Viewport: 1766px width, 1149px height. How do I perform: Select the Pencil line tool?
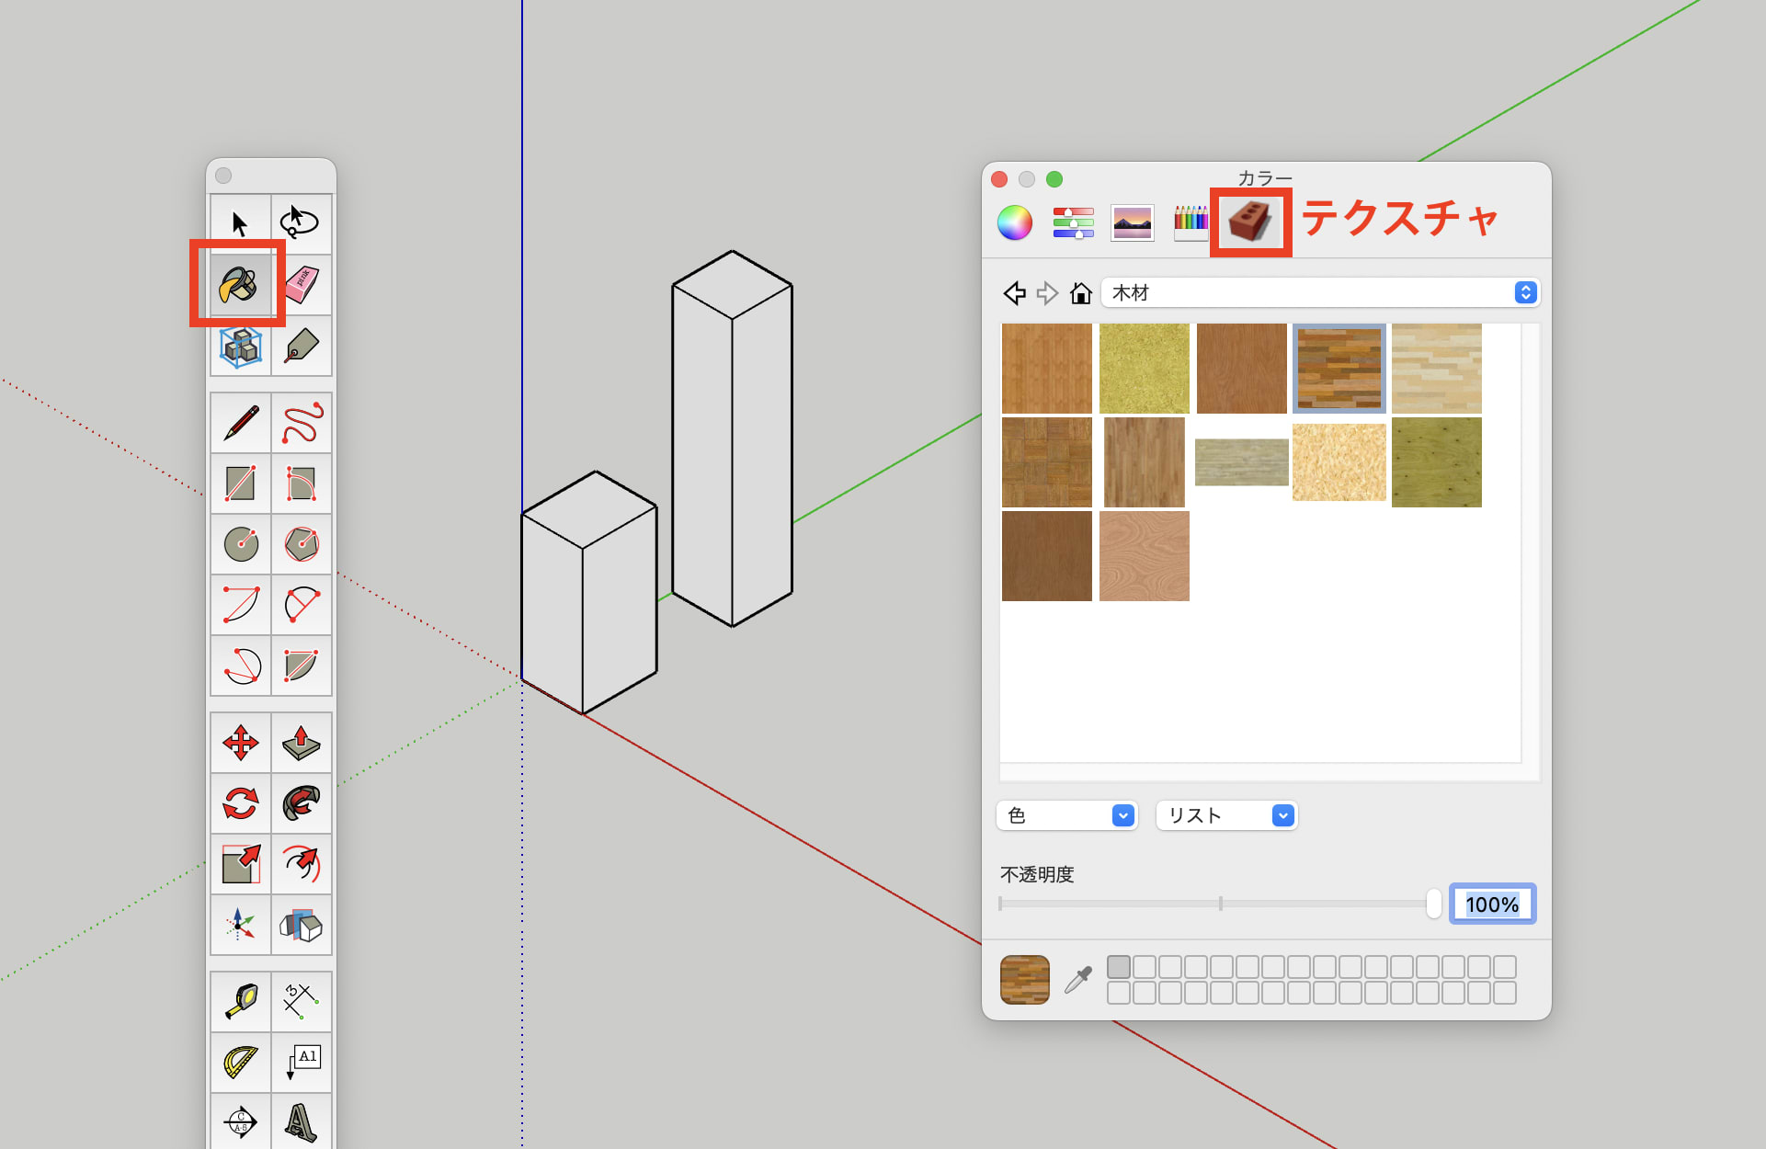tap(241, 423)
